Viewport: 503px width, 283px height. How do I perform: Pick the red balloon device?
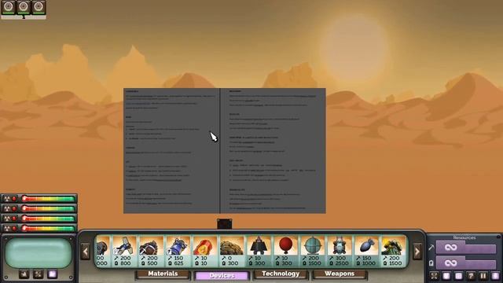tap(286, 252)
